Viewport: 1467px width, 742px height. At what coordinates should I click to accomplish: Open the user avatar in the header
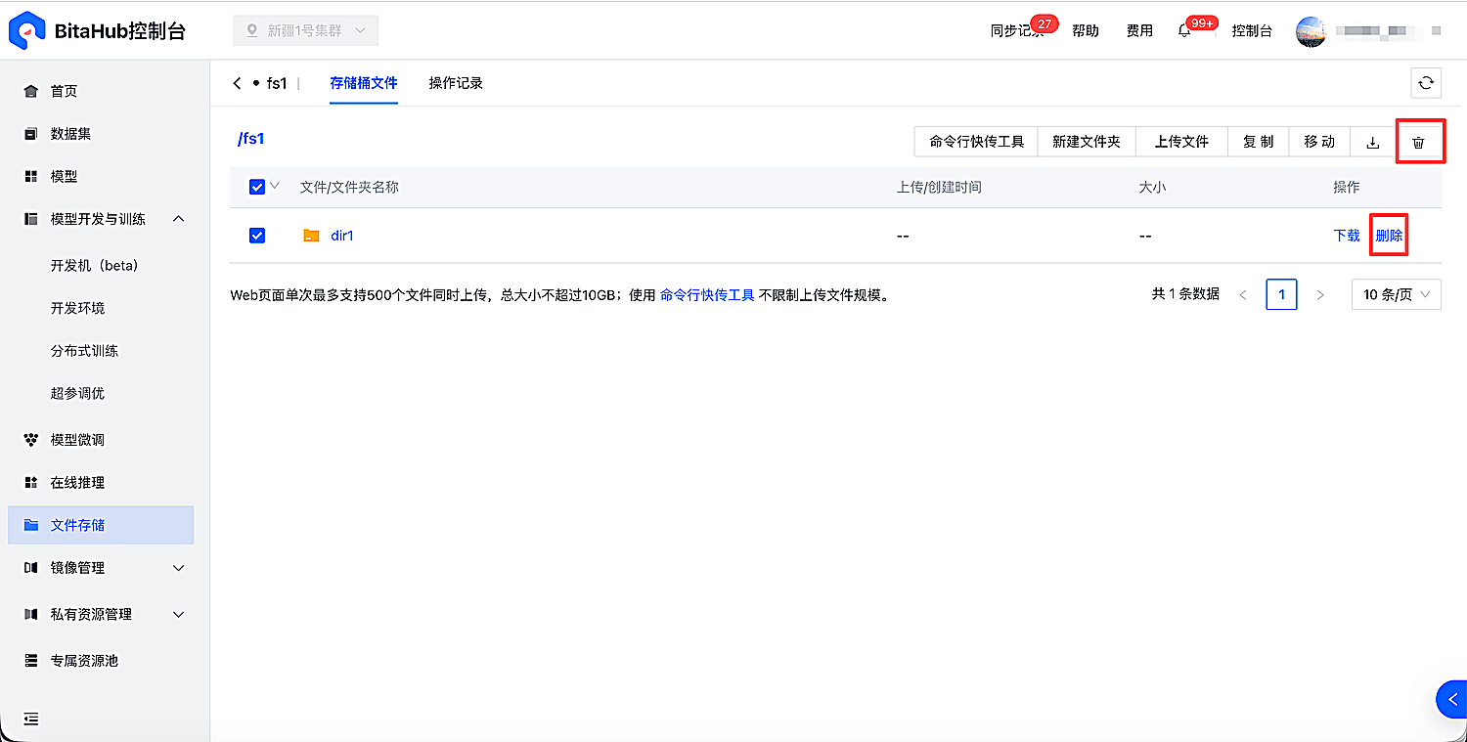(1311, 31)
